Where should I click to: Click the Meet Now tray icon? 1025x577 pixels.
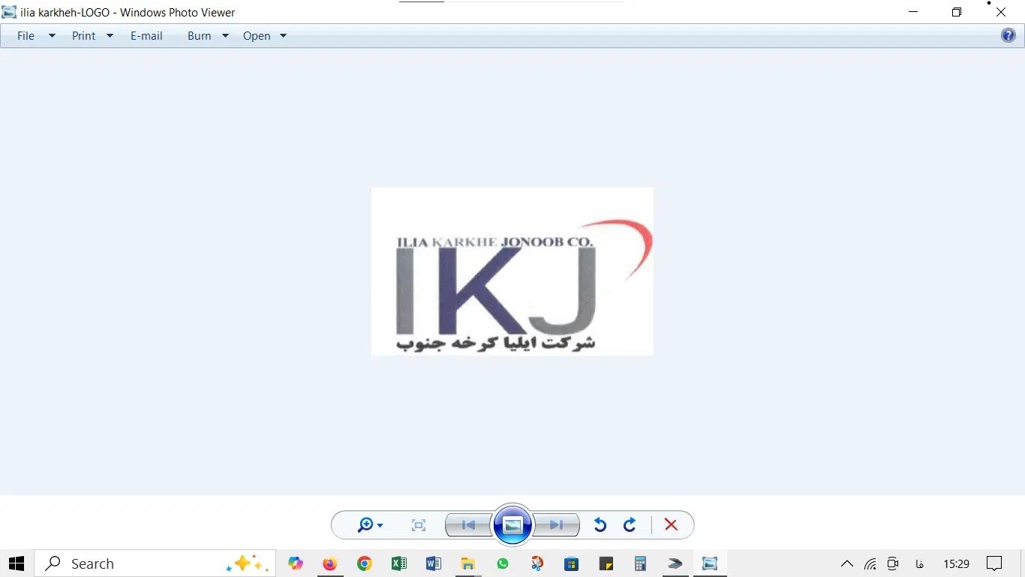pos(893,563)
